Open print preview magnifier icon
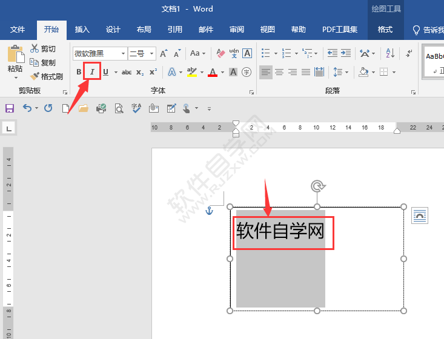 119,108
